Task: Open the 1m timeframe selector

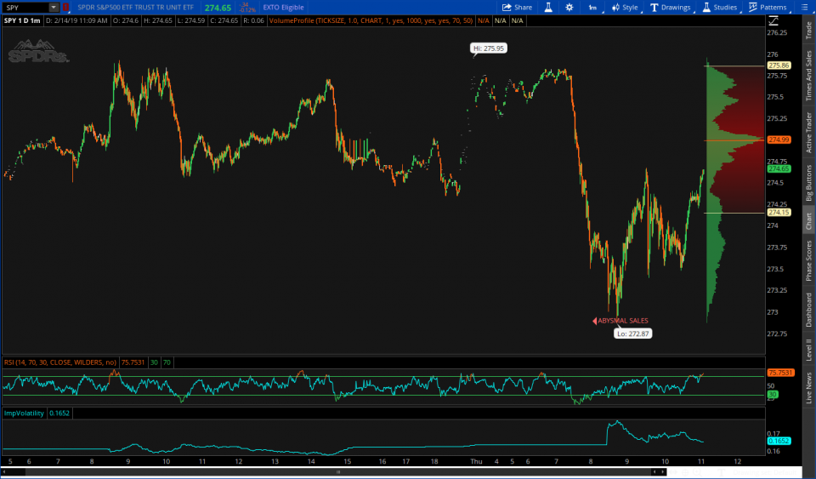Action: pos(592,8)
